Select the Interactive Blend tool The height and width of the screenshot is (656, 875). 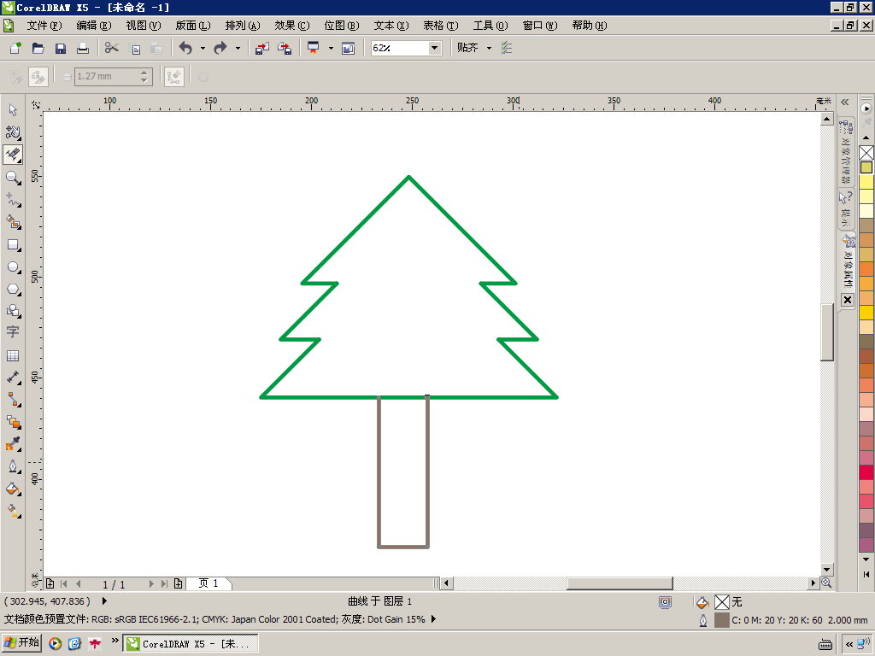pos(13,422)
